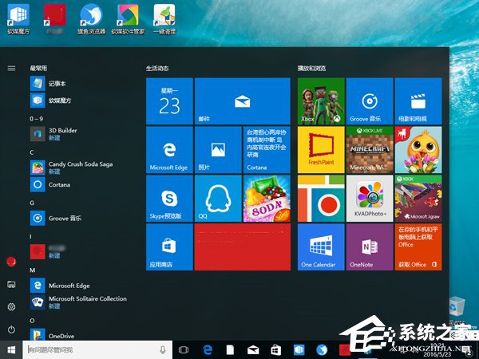The height and width of the screenshot is (359, 479).
Task: Click the Cortana search input box
Action: click(89, 349)
